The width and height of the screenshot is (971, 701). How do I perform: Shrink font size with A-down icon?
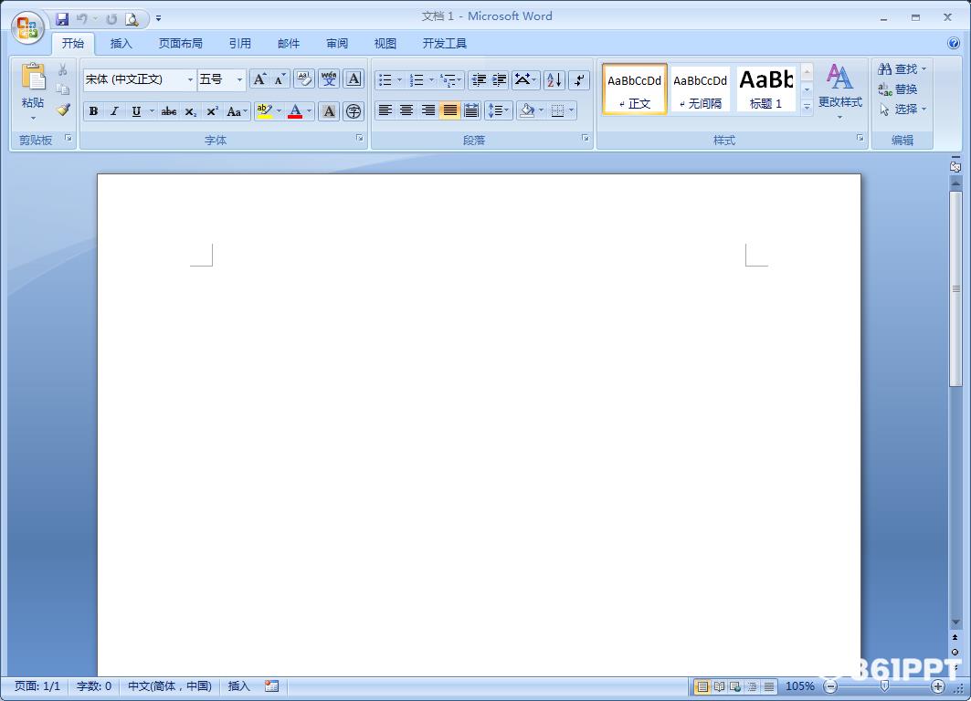[x=280, y=79]
